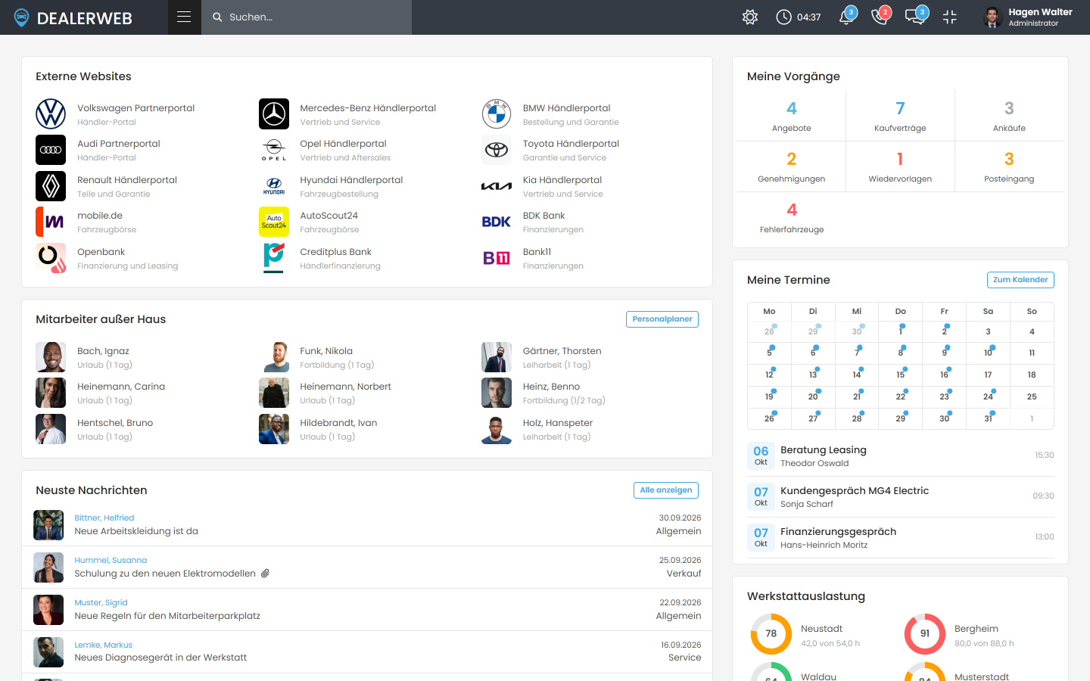The height and width of the screenshot is (681, 1090).
Task: Open the 3 Posteingang tile
Action: (1009, 166)
